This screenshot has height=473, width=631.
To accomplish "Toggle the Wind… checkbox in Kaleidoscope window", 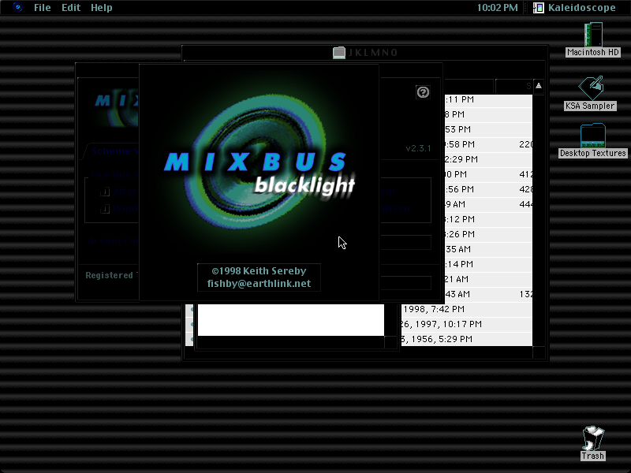I will (105, 209).
